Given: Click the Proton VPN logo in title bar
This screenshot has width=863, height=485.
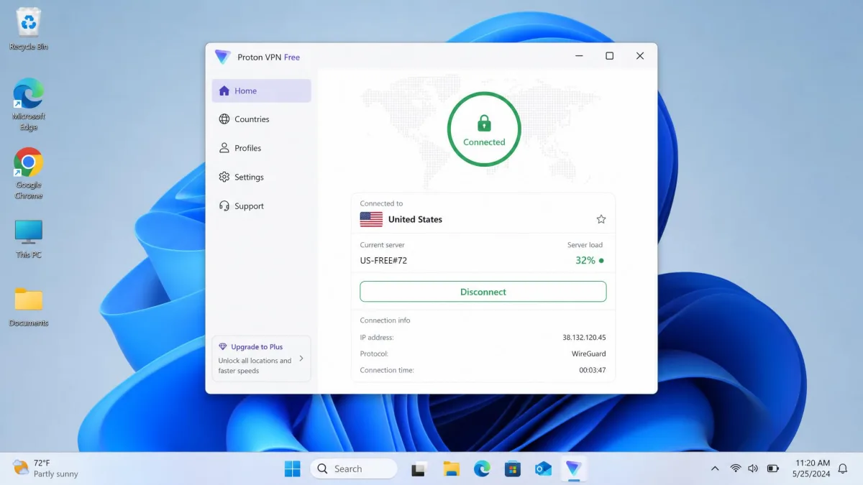Looking at the screenshot, I should coord(222,57).
